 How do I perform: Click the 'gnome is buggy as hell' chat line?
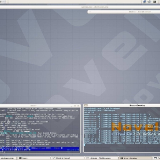pyautogui.click(x=20, y=129)
